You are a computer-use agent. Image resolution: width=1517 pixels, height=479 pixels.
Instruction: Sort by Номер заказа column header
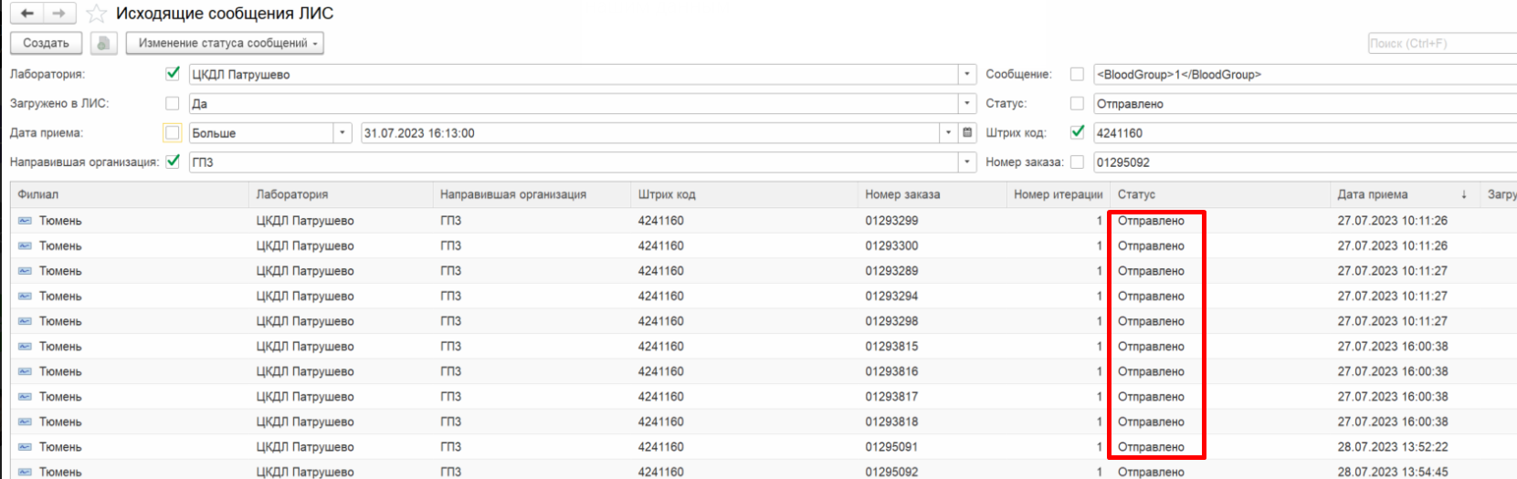pyautogui.click(x=902, y=194)
